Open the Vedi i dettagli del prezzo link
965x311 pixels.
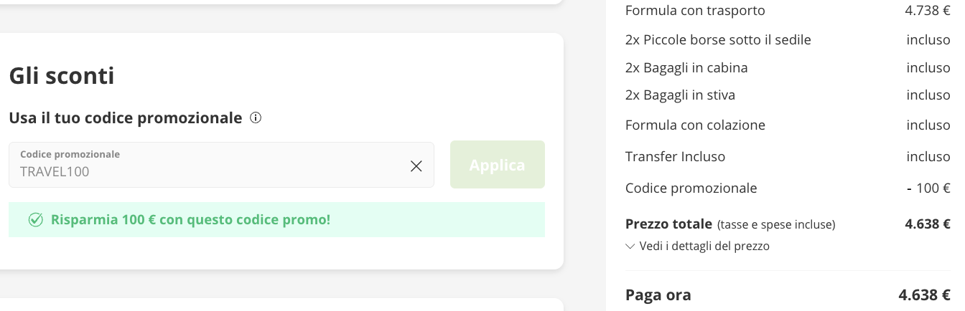[x=704, y=247]
